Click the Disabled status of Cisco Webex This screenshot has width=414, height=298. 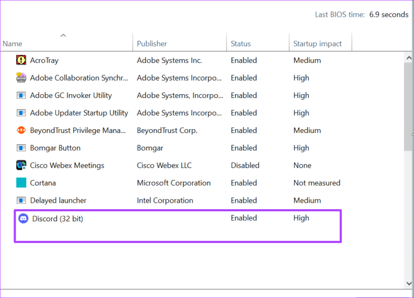point(245,166)
